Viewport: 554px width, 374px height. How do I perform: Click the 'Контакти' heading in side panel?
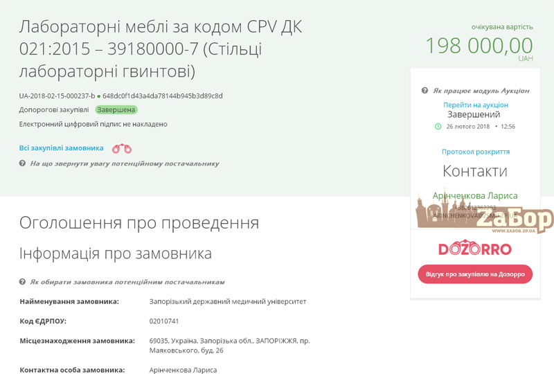click(475, 171)
